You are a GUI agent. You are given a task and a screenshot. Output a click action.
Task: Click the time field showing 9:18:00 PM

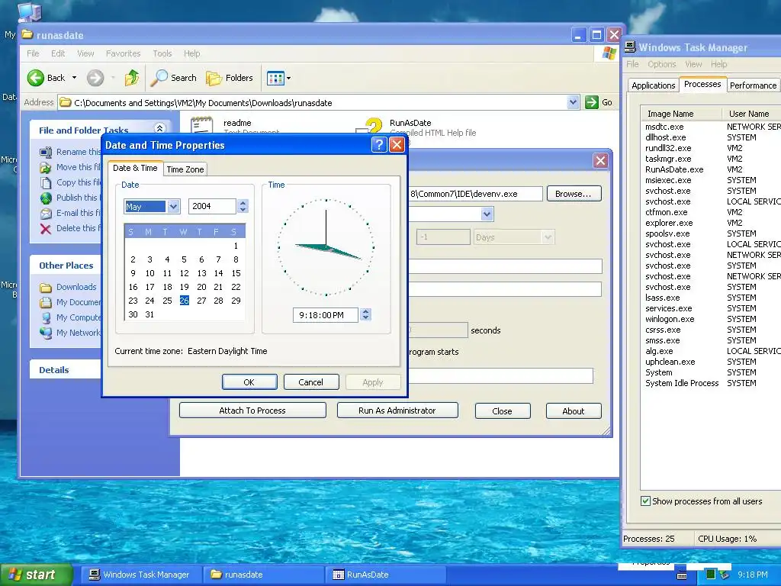(326, 315)
